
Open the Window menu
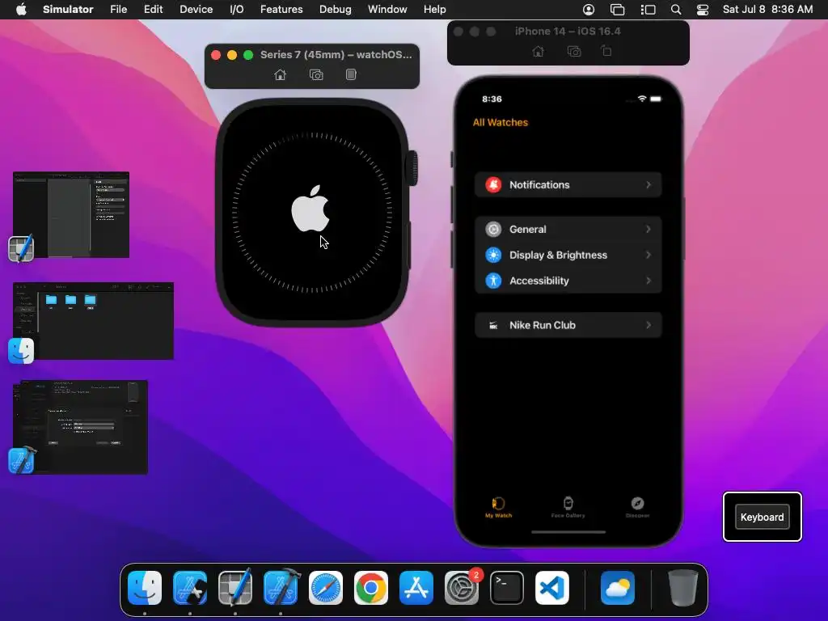point(387,10)
